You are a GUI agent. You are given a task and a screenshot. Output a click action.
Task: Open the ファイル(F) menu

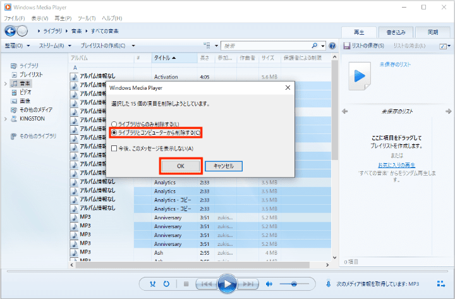click(x=14, y=18)
